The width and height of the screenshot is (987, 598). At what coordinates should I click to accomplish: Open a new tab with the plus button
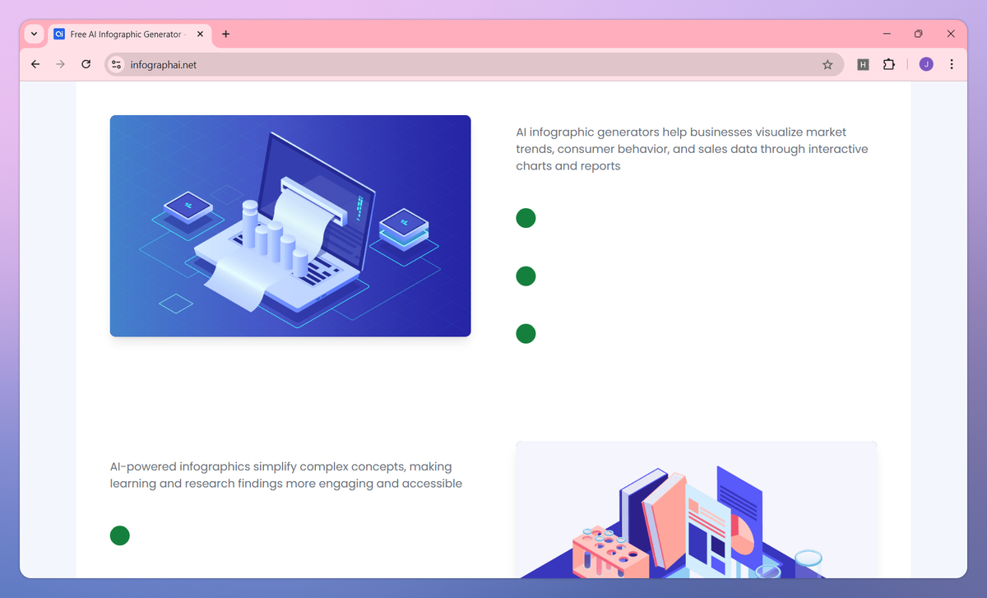(226, 34)
